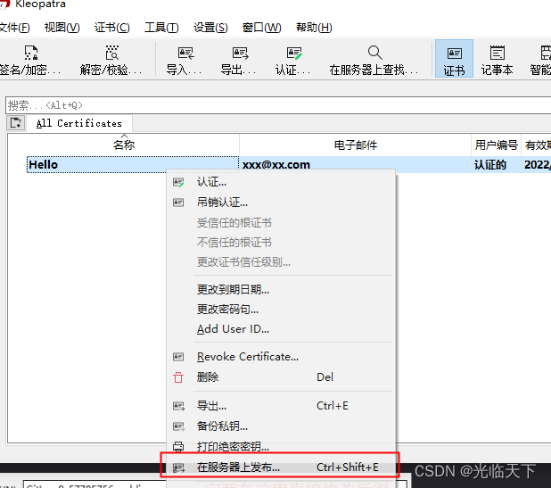The image size is (551, 488).
Task: Choose 认证... in the context menu
Action: 281,182
